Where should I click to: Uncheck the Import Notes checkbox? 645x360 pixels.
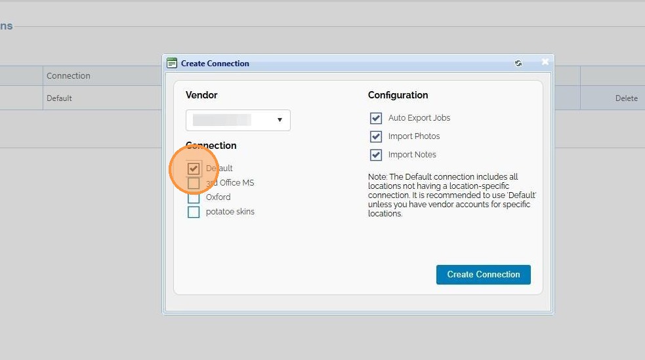[376, 155]
